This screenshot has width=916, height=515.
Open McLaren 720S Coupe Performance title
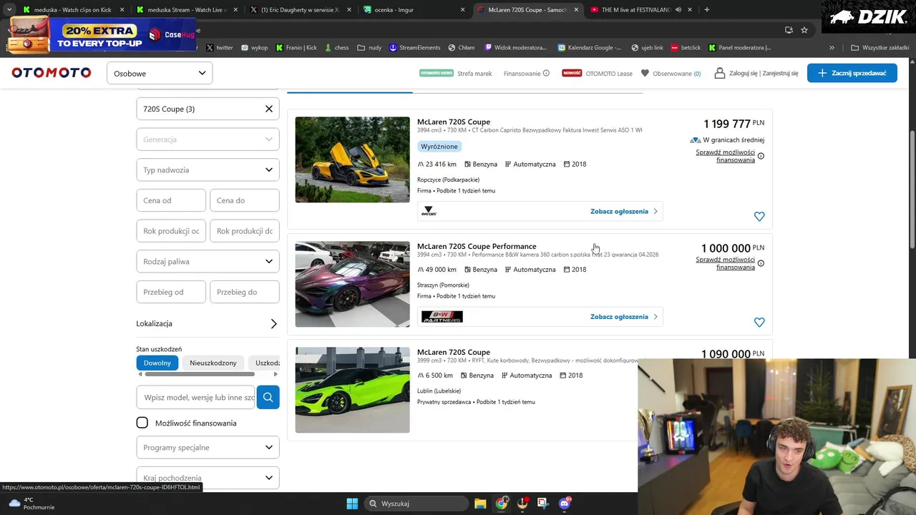coord(477,246)
